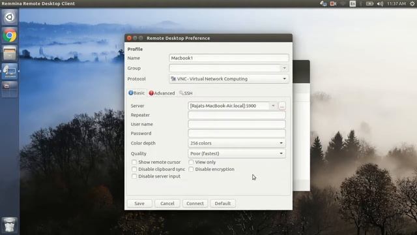Click the server browse ellipsis button
This screenshot has width=417, height=235.
tap(282, 106)
